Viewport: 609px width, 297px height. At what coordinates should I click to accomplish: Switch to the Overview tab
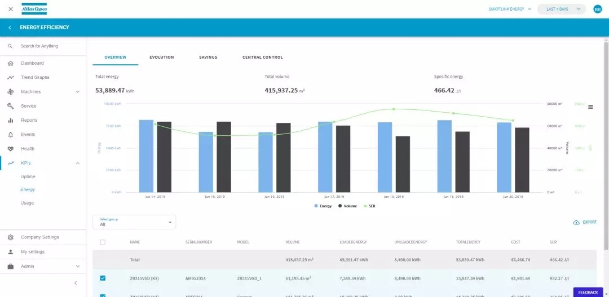[x=116, y=57]
